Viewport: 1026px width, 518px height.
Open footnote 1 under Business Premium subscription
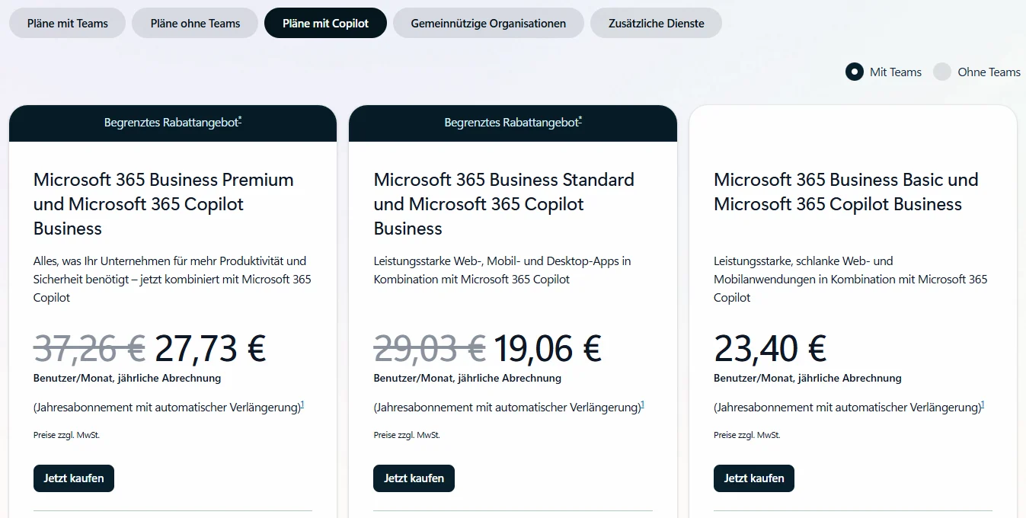(302, 404)
